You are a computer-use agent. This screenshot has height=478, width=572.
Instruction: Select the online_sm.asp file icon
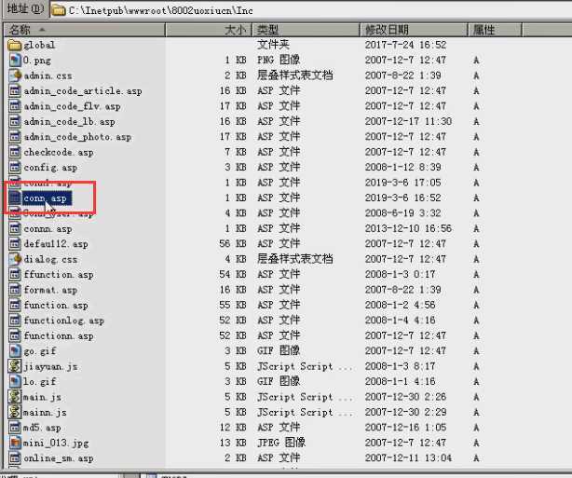pyautogui.click(x=15, y=458)
